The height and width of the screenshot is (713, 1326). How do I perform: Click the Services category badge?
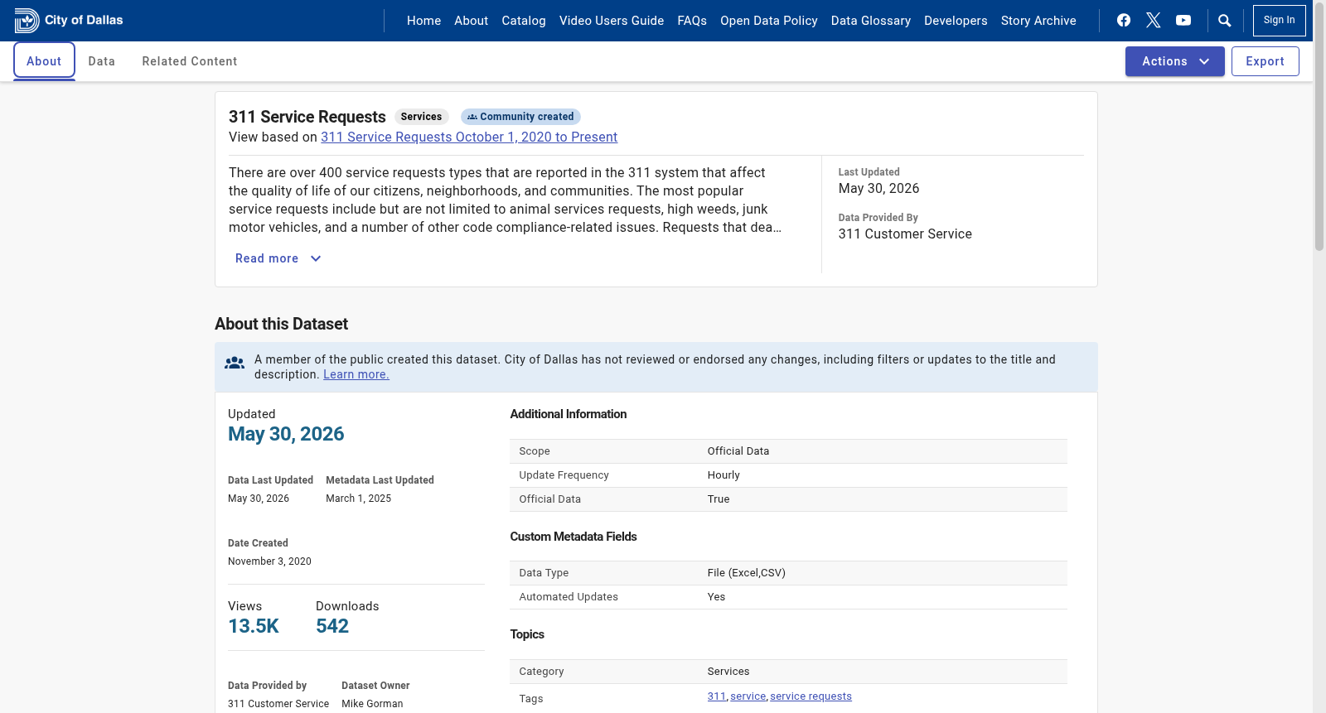421,117
